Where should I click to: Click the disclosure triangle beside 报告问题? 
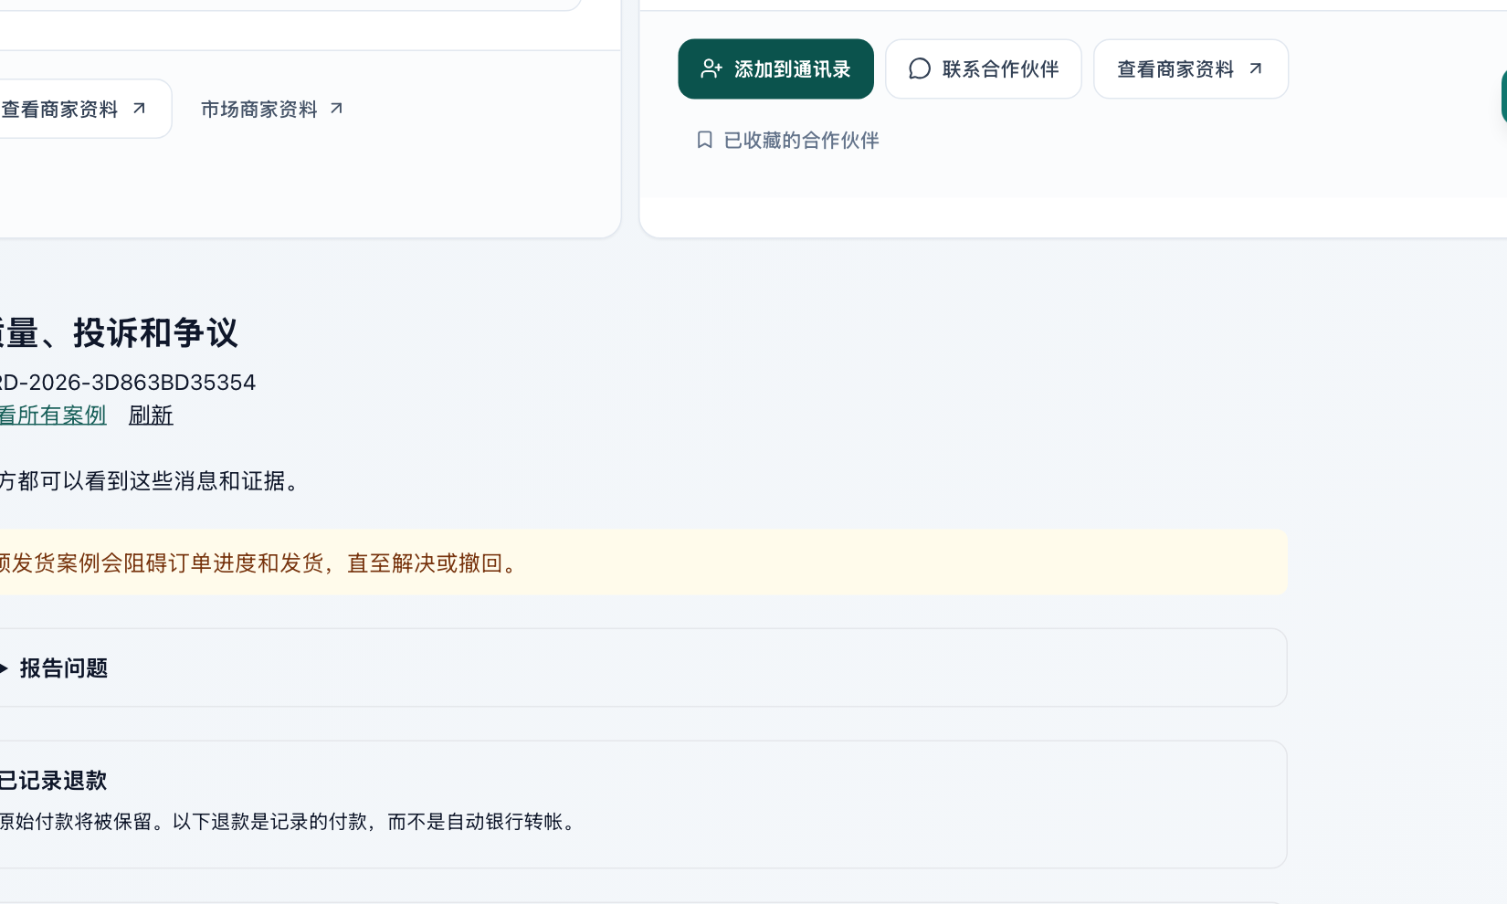(x=4, y=668)
